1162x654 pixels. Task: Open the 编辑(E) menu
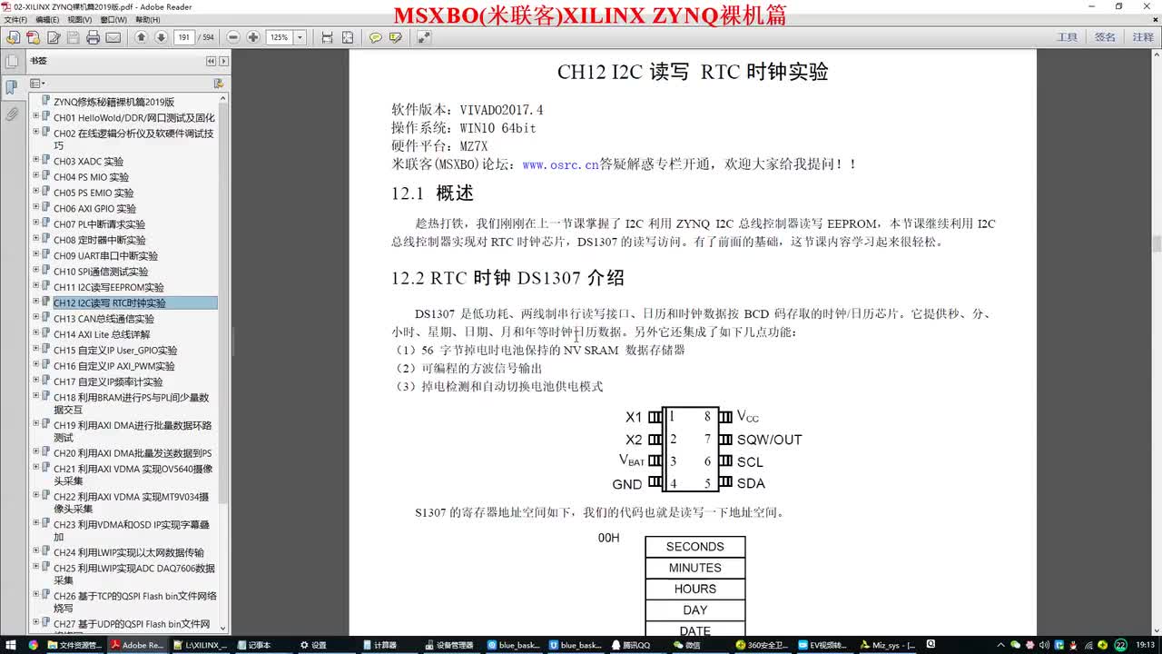click(47, 19)
